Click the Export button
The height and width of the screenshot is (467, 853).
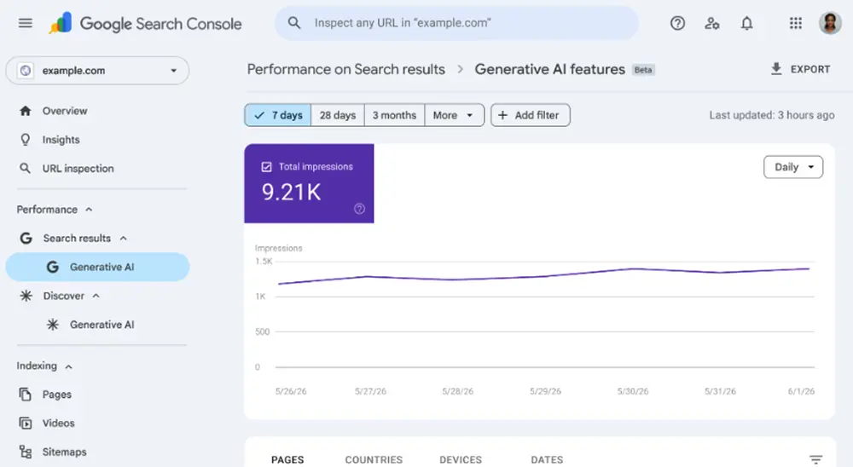click(x=800, y=69)
